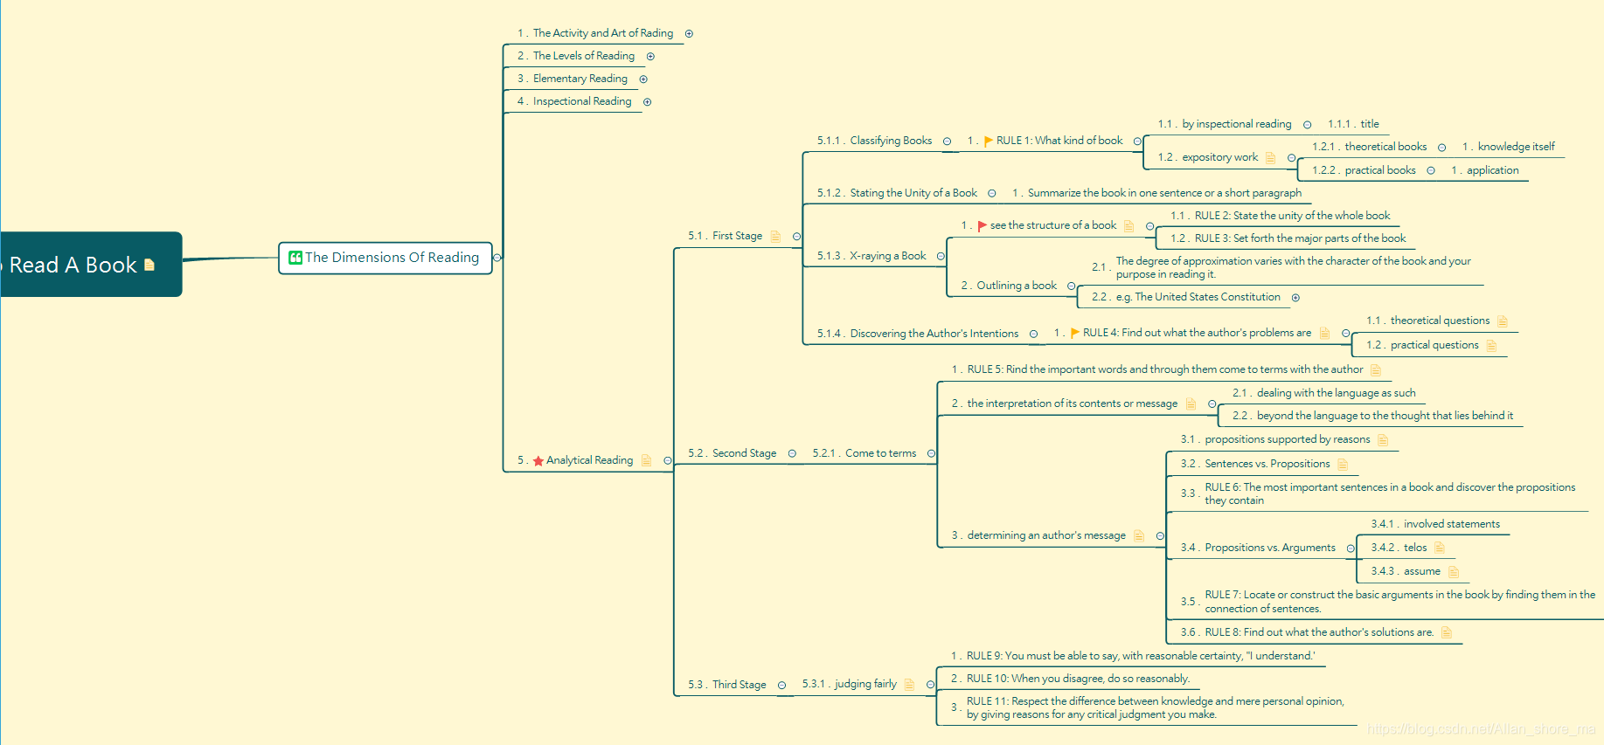Image resolution: width=1604 pixels, height=745 pixels.
Task: Open the note icon beside Analytical Reading
Action: [x=647, y=460]
